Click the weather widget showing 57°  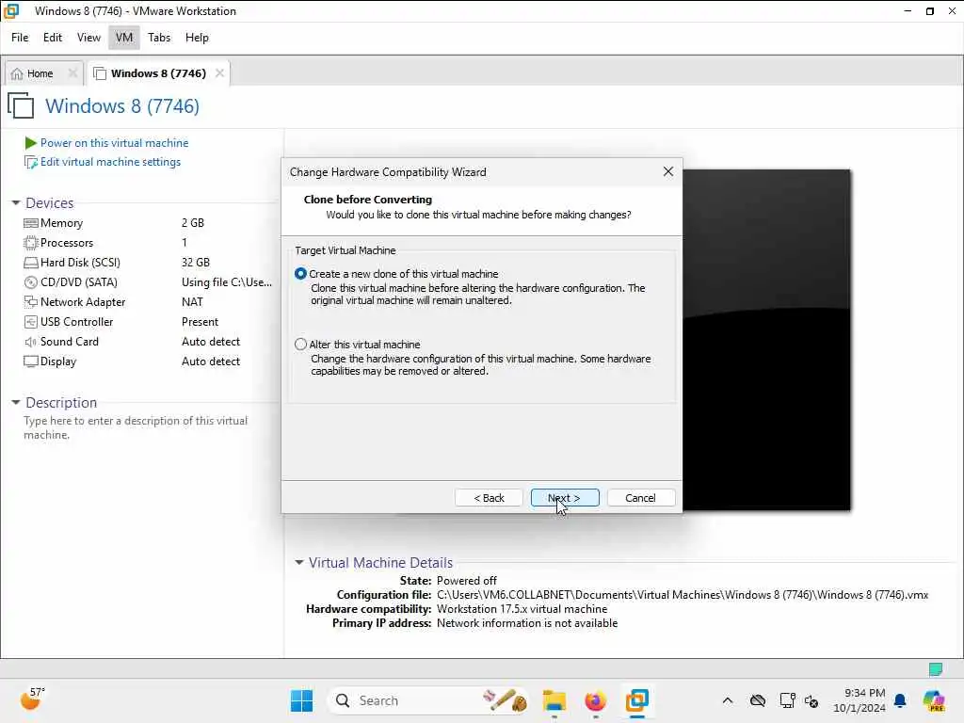point(32,699)
